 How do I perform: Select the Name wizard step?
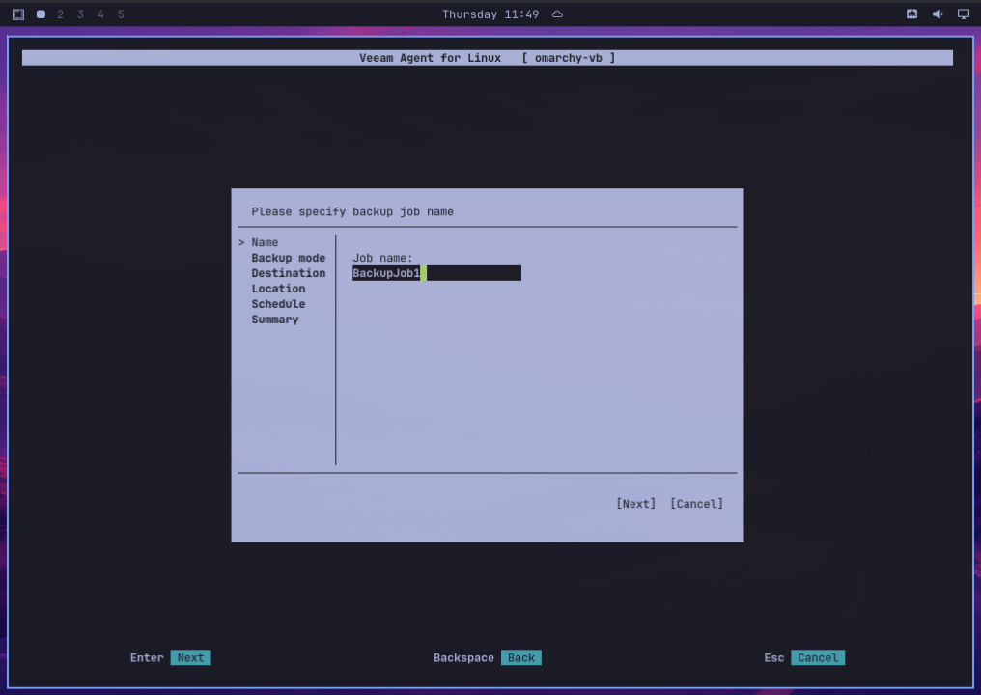pyautogui.click(x=265, y=242)
